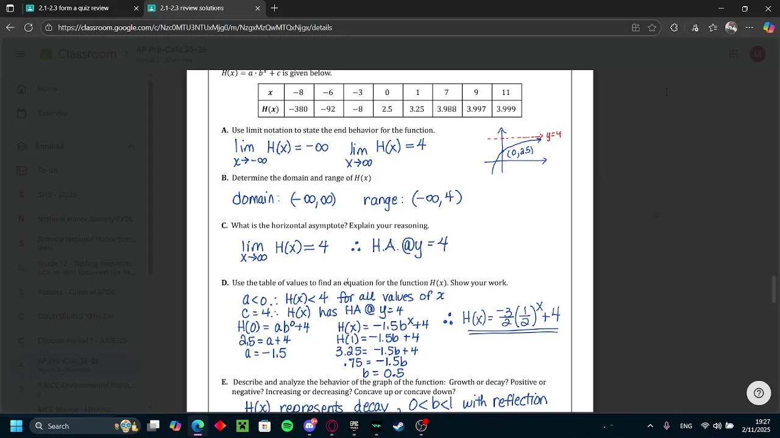Click question D "Use the table of values"
This screenshot has height=438, width=780.
click(369, 283)
